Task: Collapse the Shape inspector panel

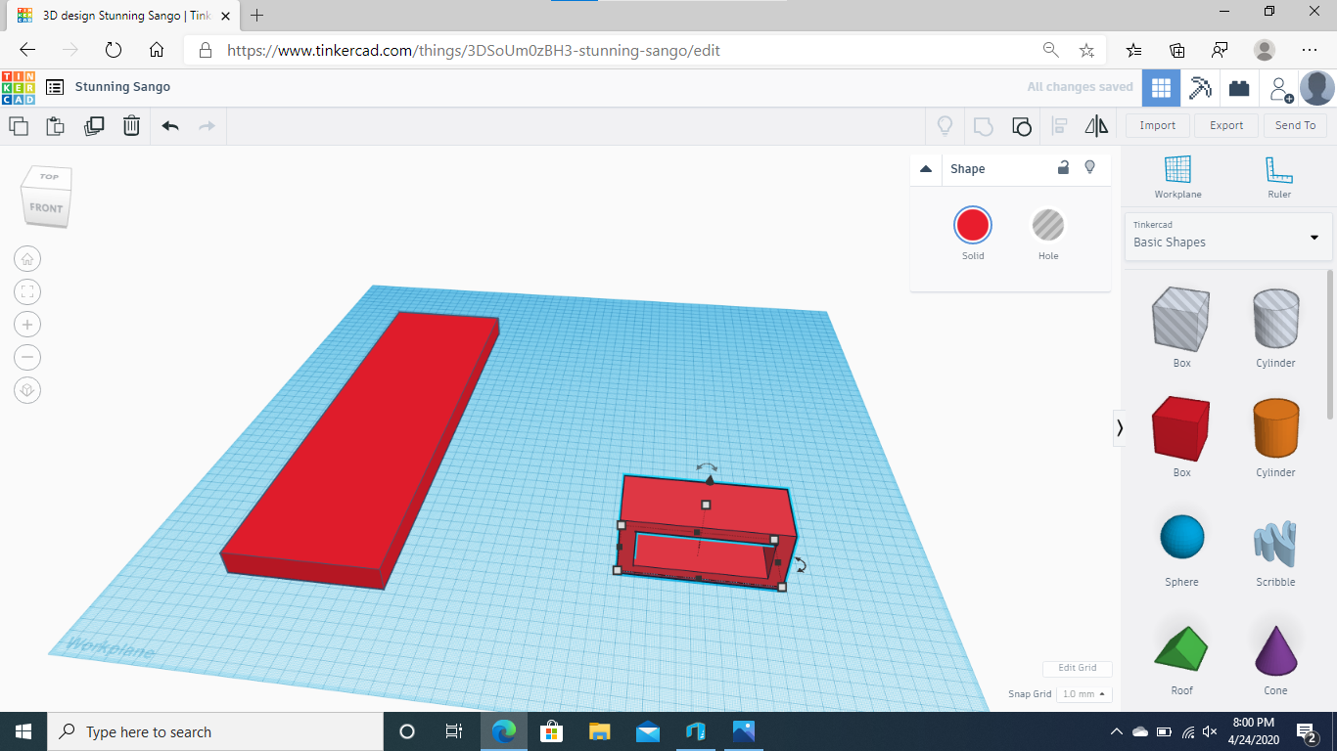Action: pyautogui.click(x=926, y=169)
